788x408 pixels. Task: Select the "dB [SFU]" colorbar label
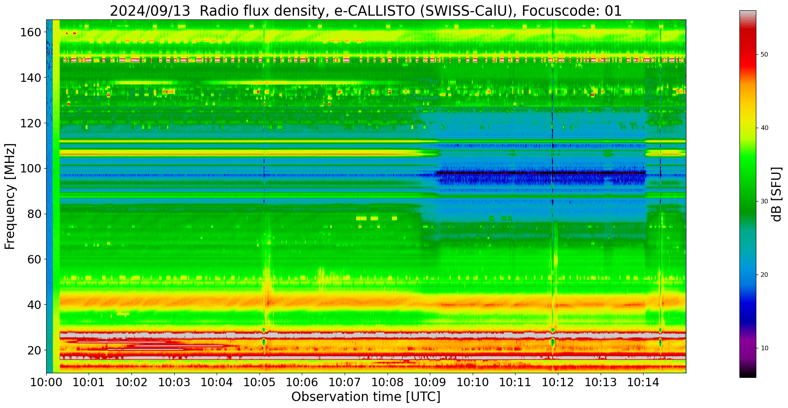(x=777, y=194)
